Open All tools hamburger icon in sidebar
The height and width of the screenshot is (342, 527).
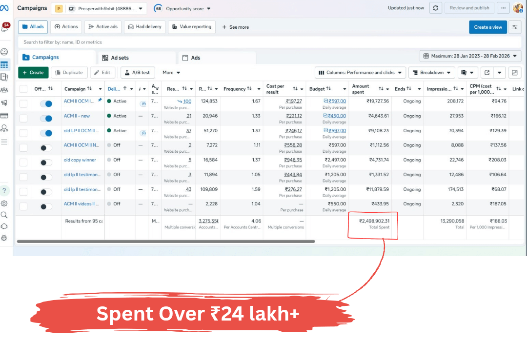click(x=4, y=142)
